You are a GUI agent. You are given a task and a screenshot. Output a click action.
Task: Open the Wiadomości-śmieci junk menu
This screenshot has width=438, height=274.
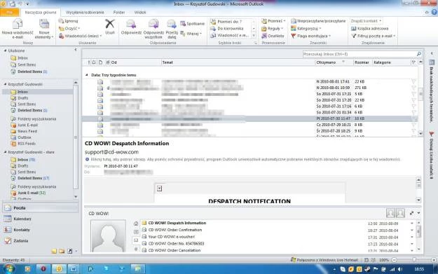(80, 36)
